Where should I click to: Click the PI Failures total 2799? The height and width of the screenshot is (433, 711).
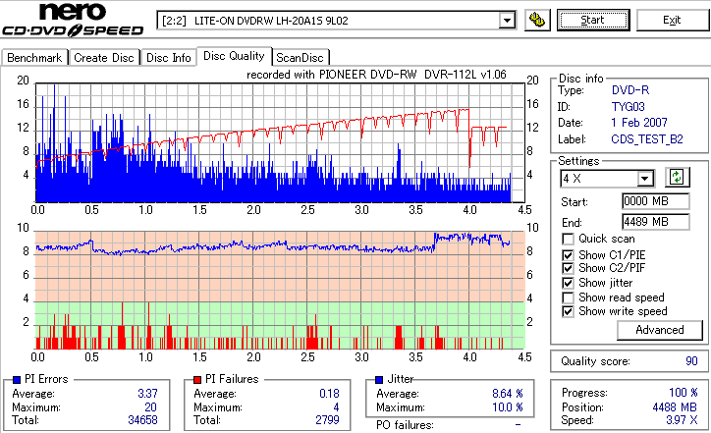pyautogui.click(x=327, y=420)
